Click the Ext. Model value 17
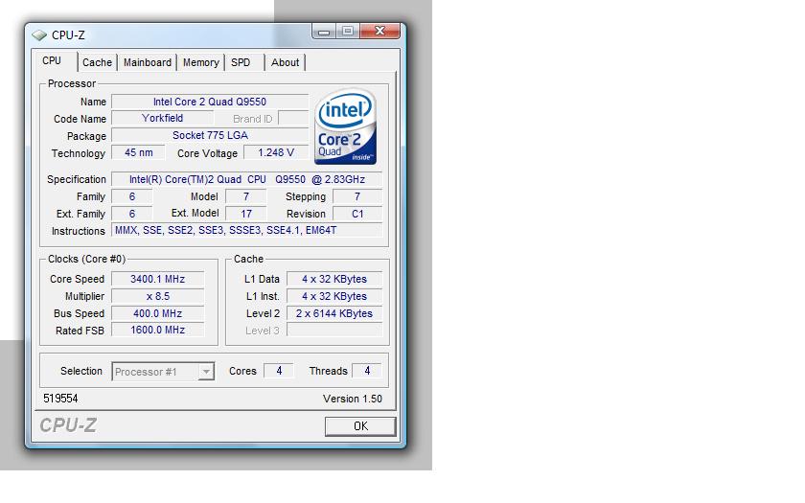 (246, 214)
